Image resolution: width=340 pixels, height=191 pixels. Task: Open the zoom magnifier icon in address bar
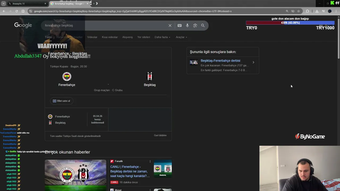(287, 11)
